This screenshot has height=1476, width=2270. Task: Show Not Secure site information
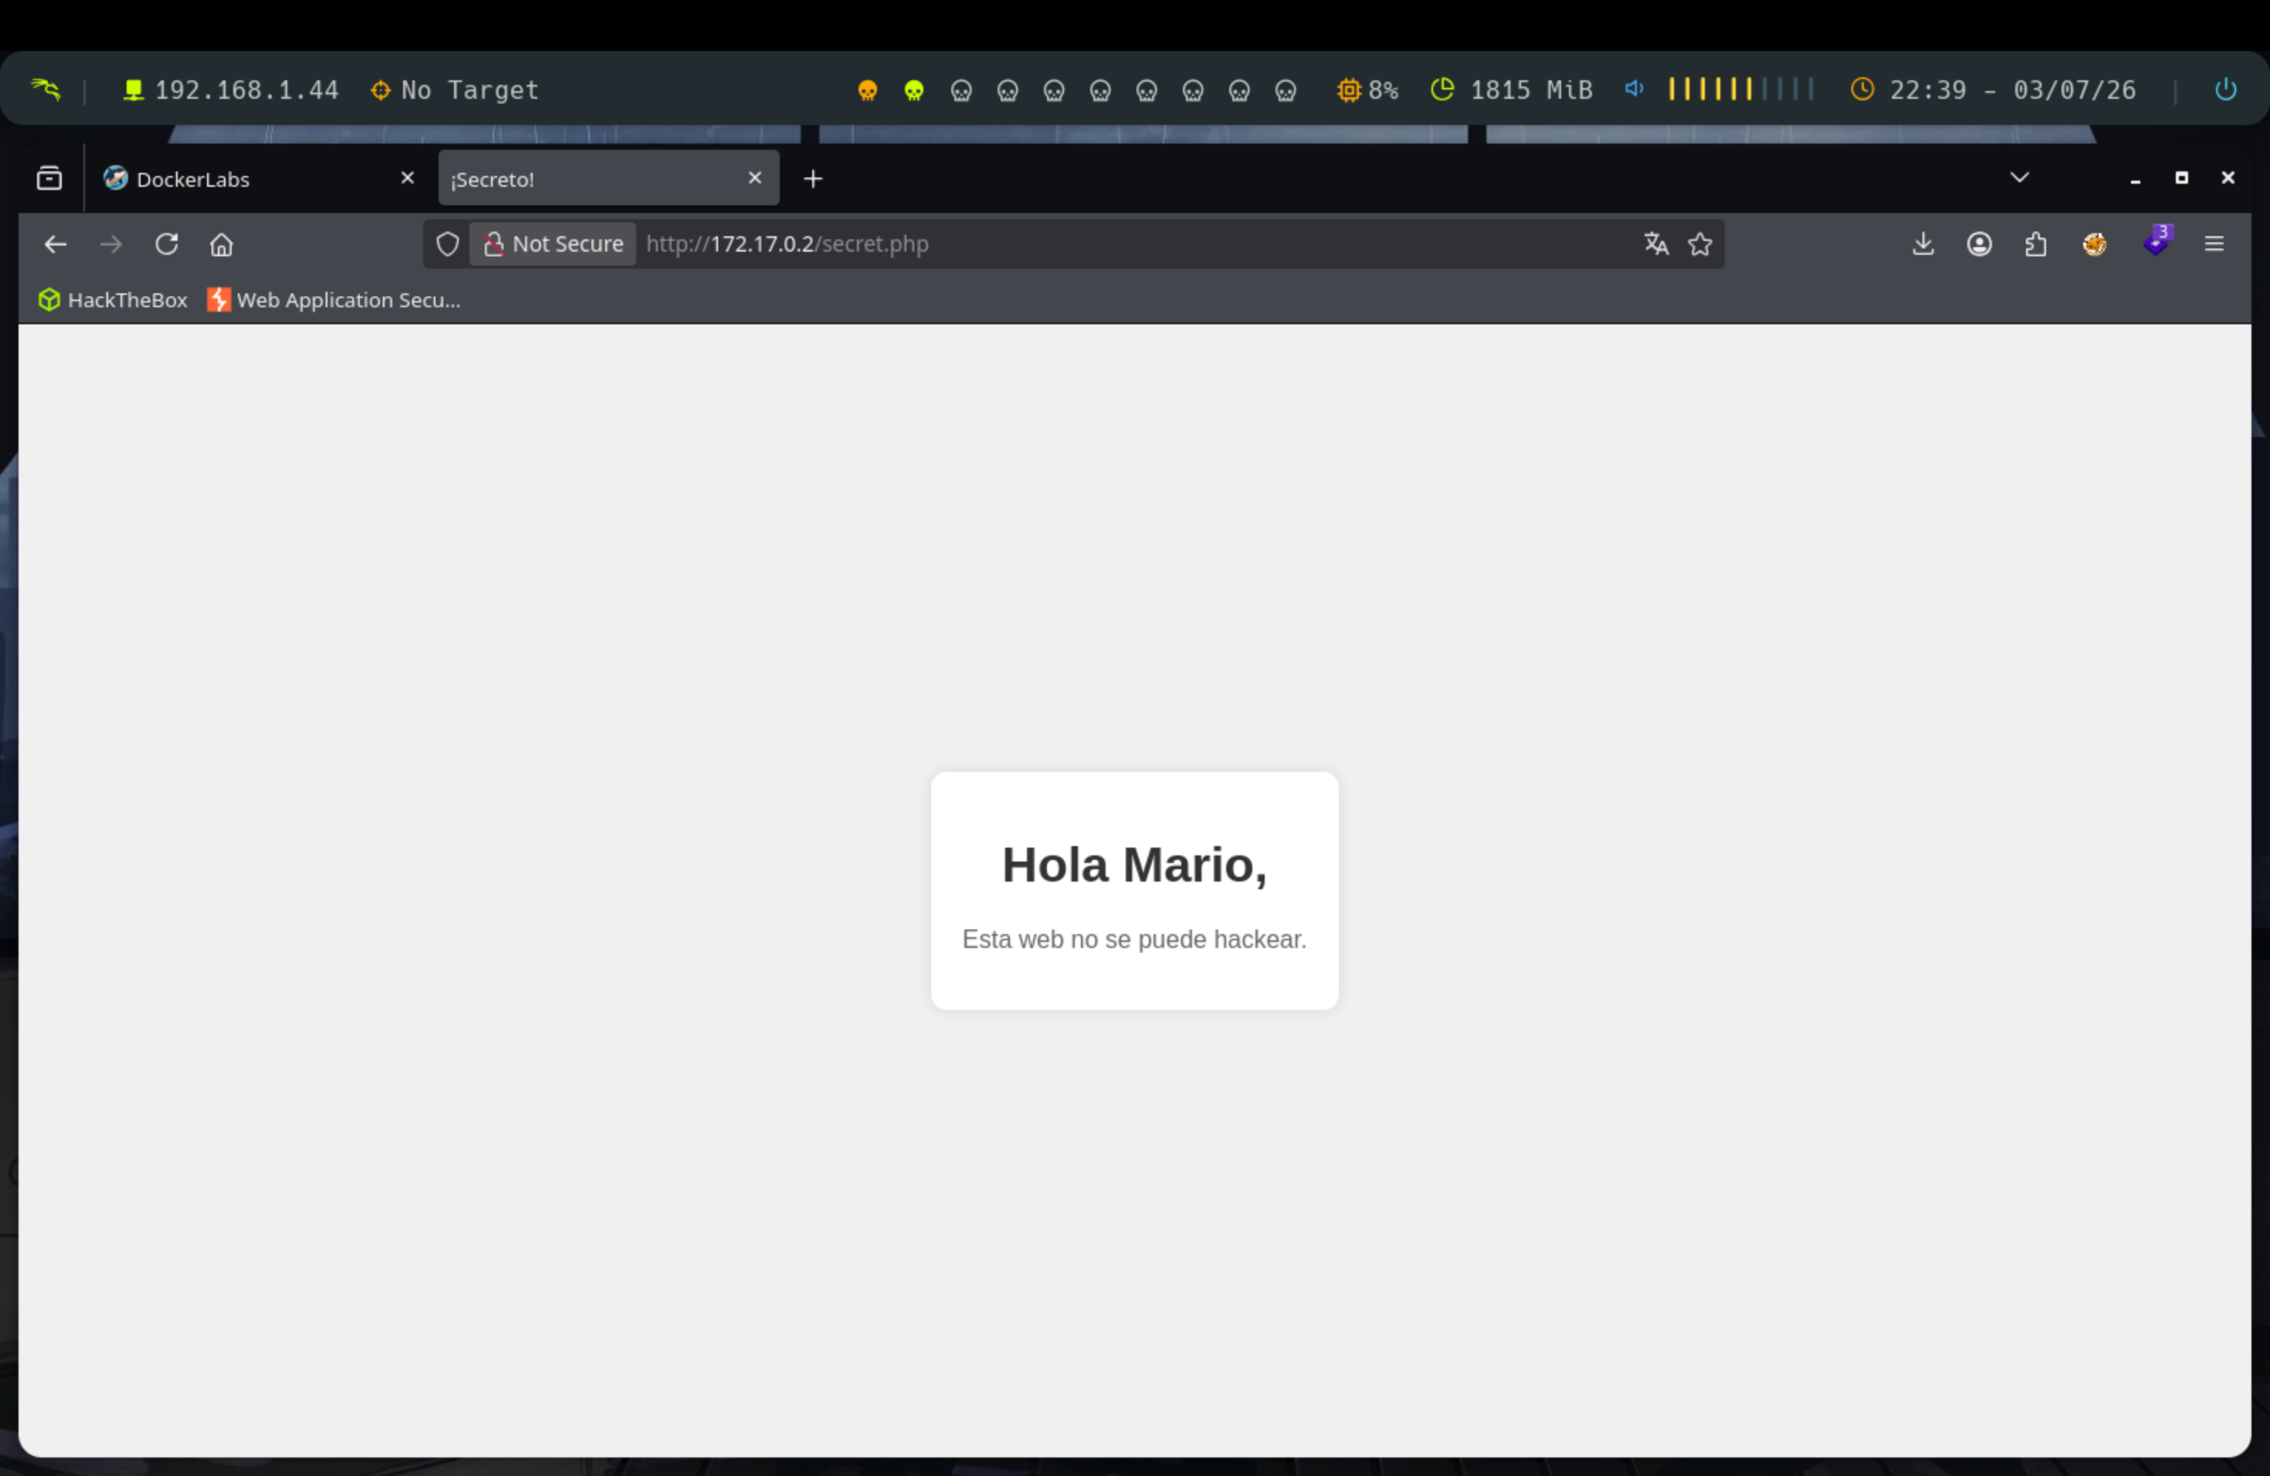[553, 244]
